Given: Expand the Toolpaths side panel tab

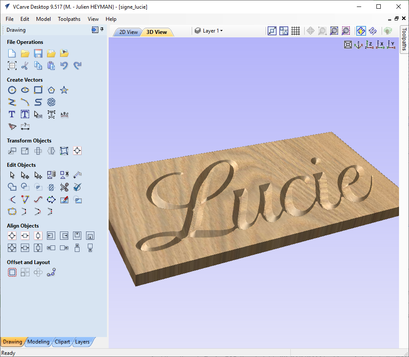Looking at the screenshot, I should coord(404,40).
